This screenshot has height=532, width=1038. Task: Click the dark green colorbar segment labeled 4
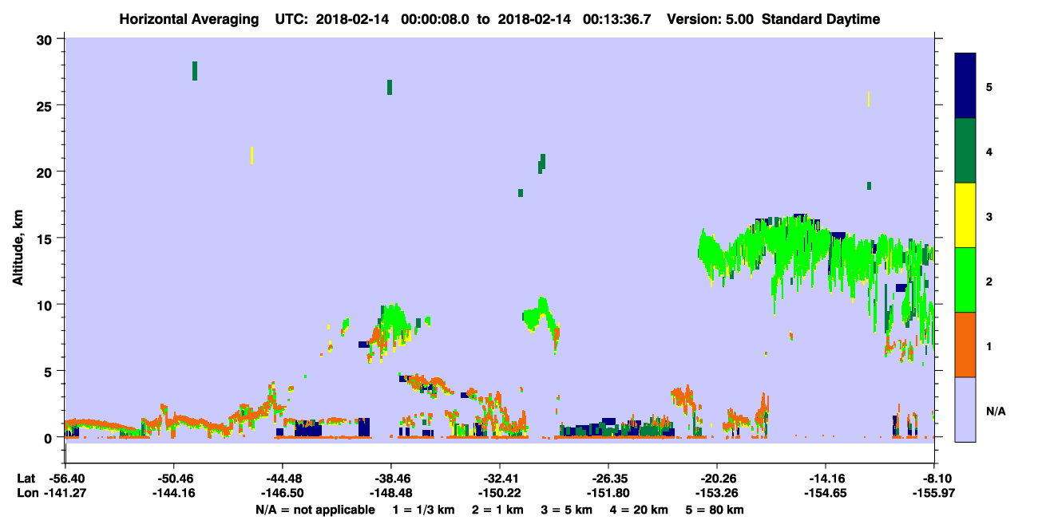(965, 151)
